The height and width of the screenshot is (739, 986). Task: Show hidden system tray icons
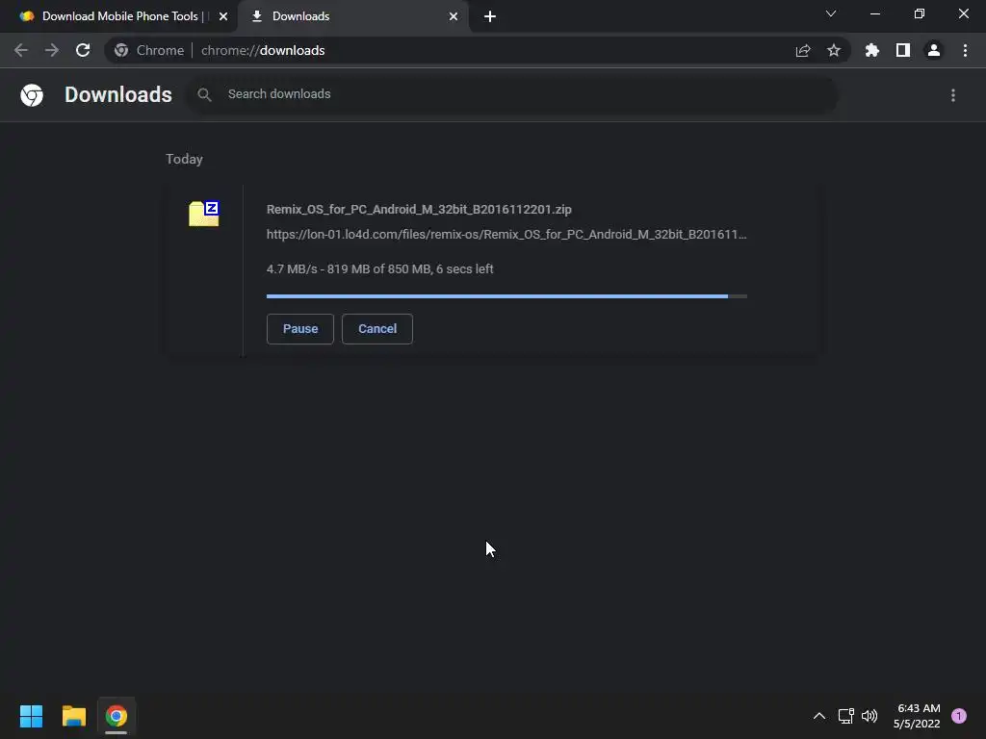pos(819,716)
